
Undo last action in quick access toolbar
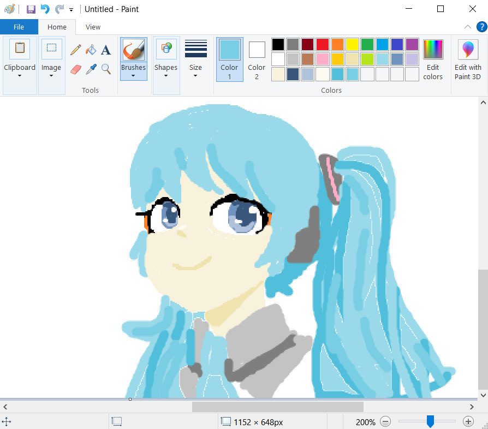pyautogui.click(x=45, y=9)
